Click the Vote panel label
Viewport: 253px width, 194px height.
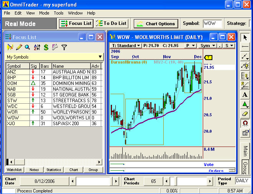pyautogui.click(x=209, y=165)
